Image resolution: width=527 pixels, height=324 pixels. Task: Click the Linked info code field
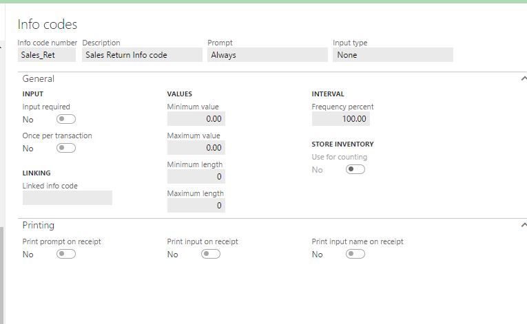[x=68, y=198]
